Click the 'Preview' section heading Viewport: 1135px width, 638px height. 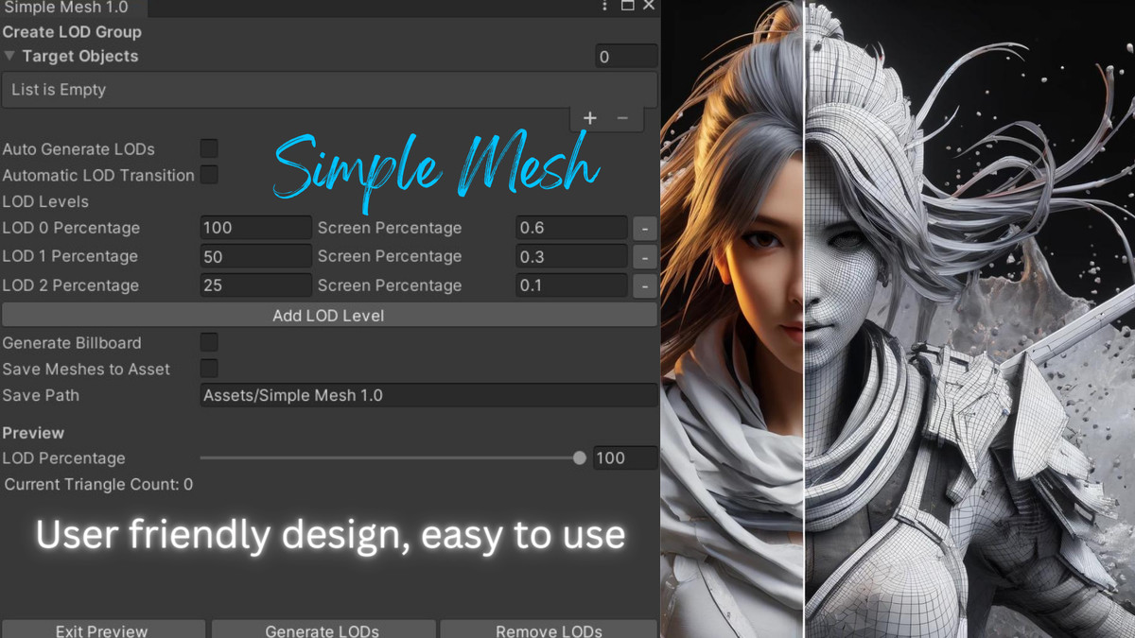(x=33, y=433)
